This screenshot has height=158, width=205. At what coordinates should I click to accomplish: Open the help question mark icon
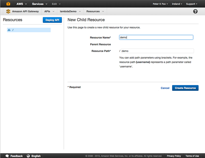(195, 11)
